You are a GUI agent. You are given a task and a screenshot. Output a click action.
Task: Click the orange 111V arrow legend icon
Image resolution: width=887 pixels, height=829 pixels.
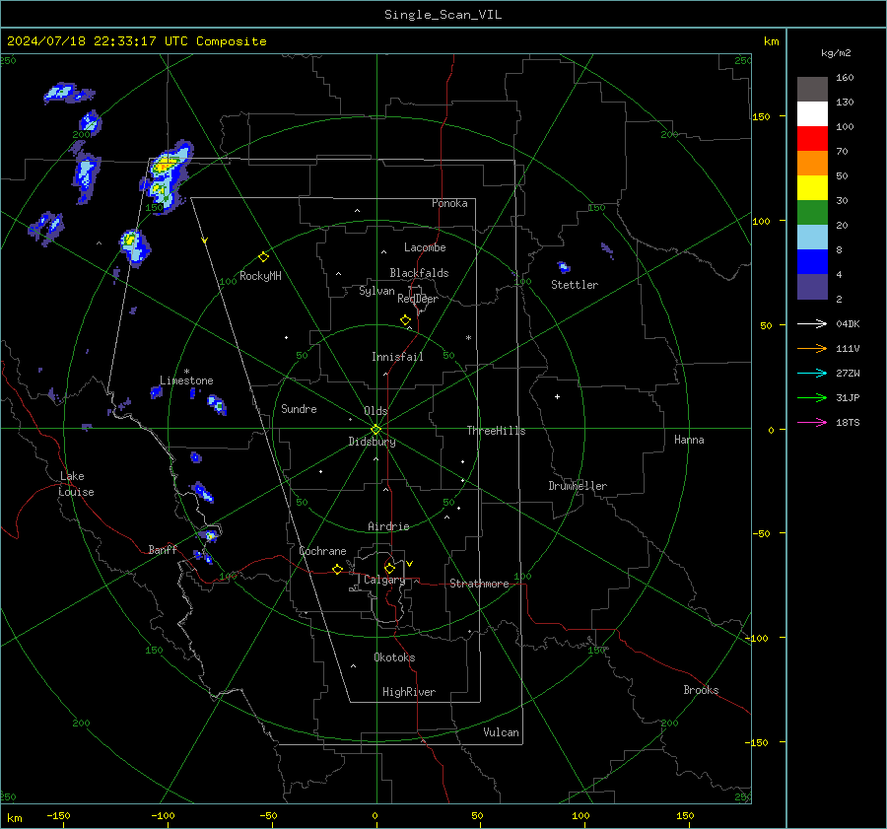pos(812,349)
